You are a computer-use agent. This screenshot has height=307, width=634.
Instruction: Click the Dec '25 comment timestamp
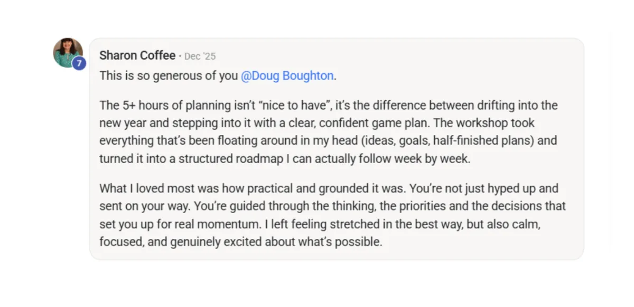[200, 56]
